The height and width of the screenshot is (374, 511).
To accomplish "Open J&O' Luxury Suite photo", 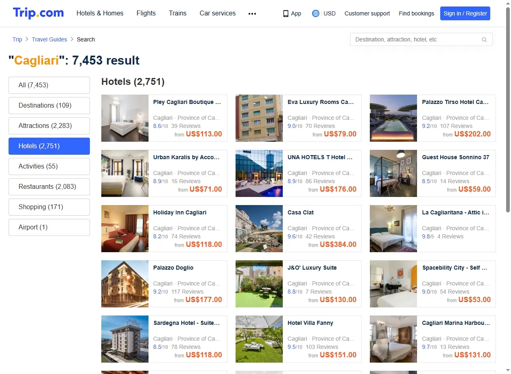I will point(259,284).
